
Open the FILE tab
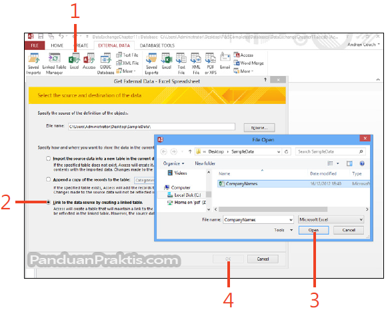coord(35,45)
